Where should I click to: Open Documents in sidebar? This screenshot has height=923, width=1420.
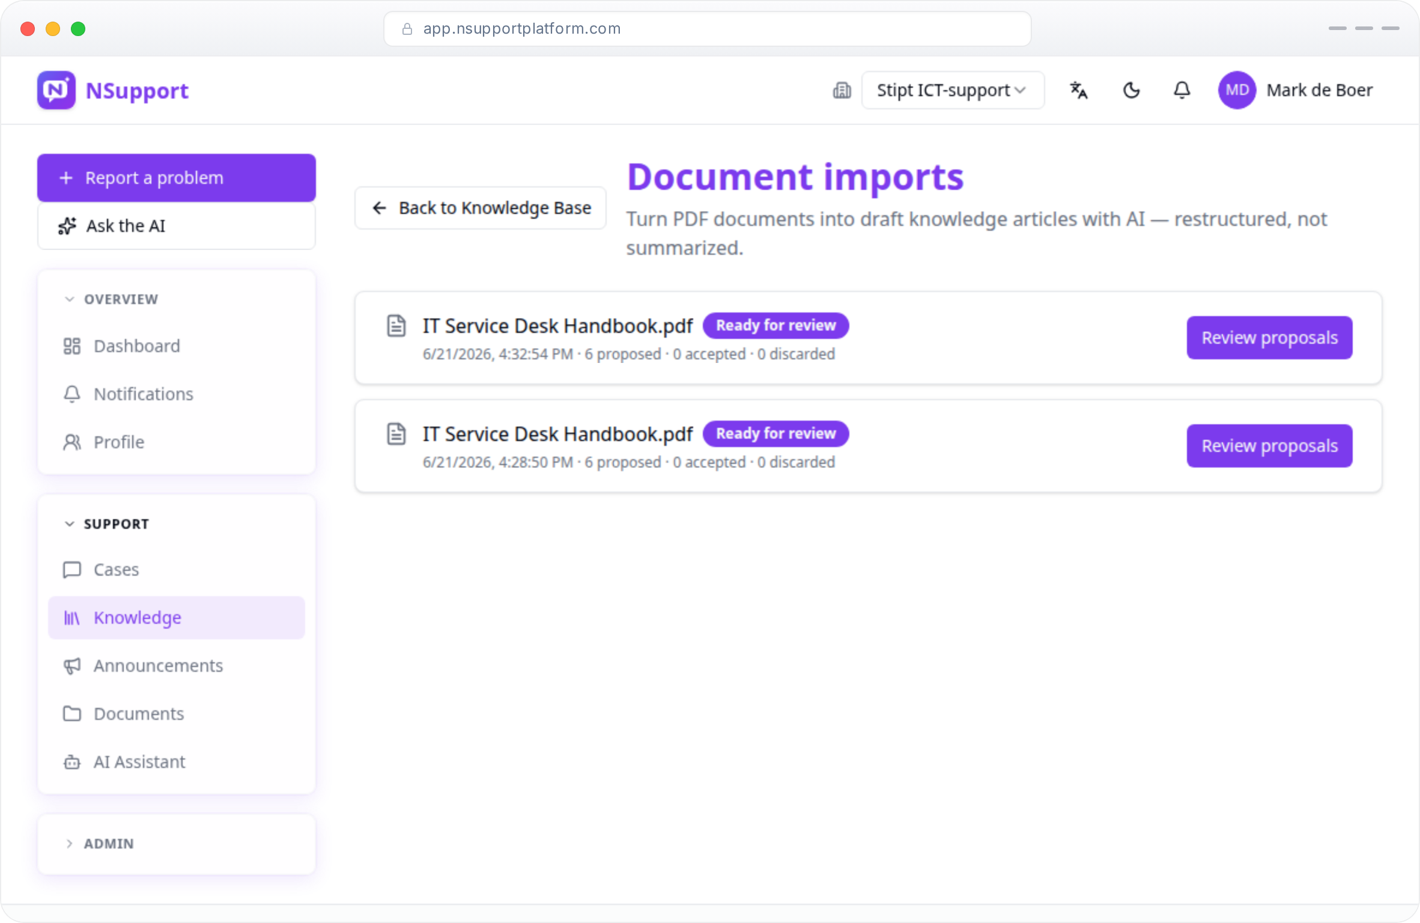pyautogui.click(x=177, y=714)
